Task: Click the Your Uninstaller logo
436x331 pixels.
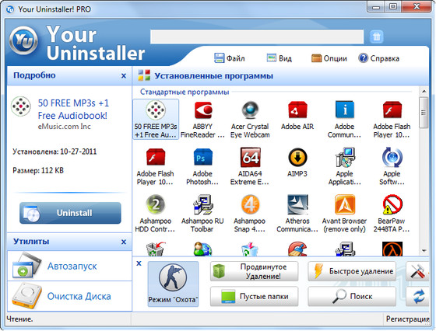Action: pyautogui.click(x=23, y=40)
